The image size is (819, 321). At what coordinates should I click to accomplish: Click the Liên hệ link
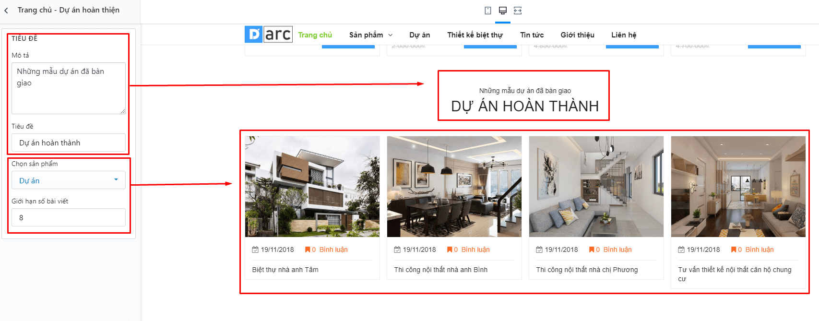624,35
